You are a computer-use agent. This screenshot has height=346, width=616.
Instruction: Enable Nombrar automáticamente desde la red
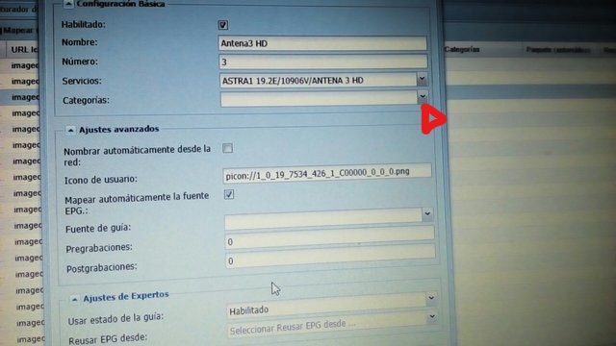coord(227,148)
